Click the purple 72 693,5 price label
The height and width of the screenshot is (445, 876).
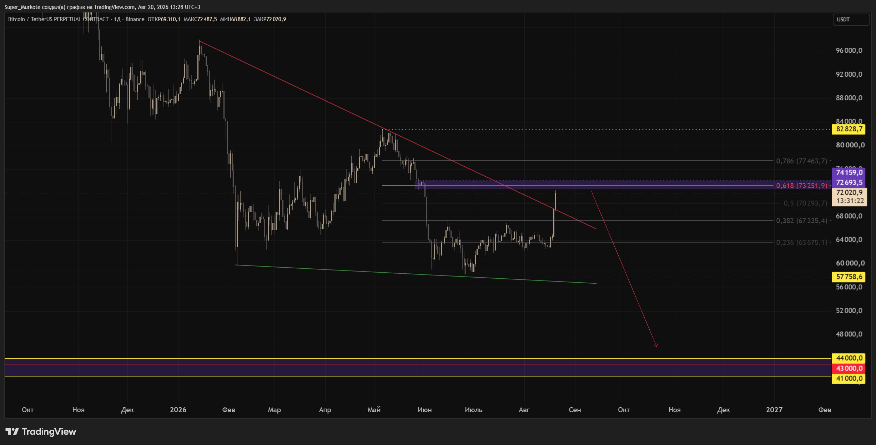[849, 183]
